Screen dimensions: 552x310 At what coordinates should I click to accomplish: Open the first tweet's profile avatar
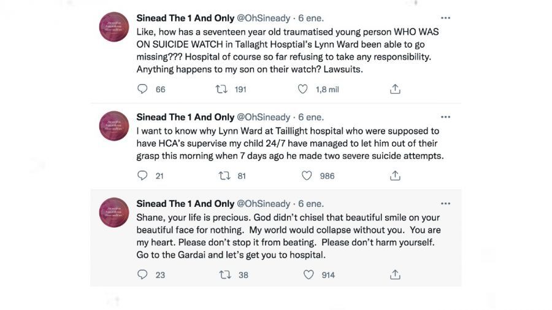[114, 27]
